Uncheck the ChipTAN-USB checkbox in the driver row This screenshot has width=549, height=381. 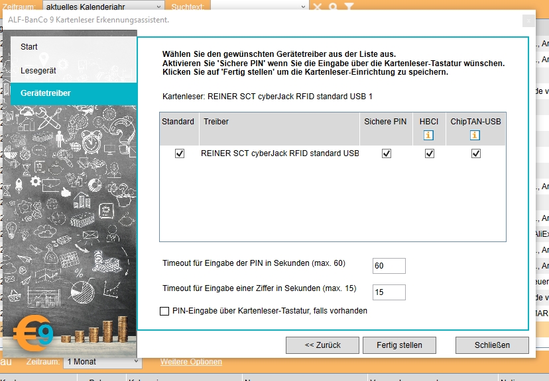point(476,153)
